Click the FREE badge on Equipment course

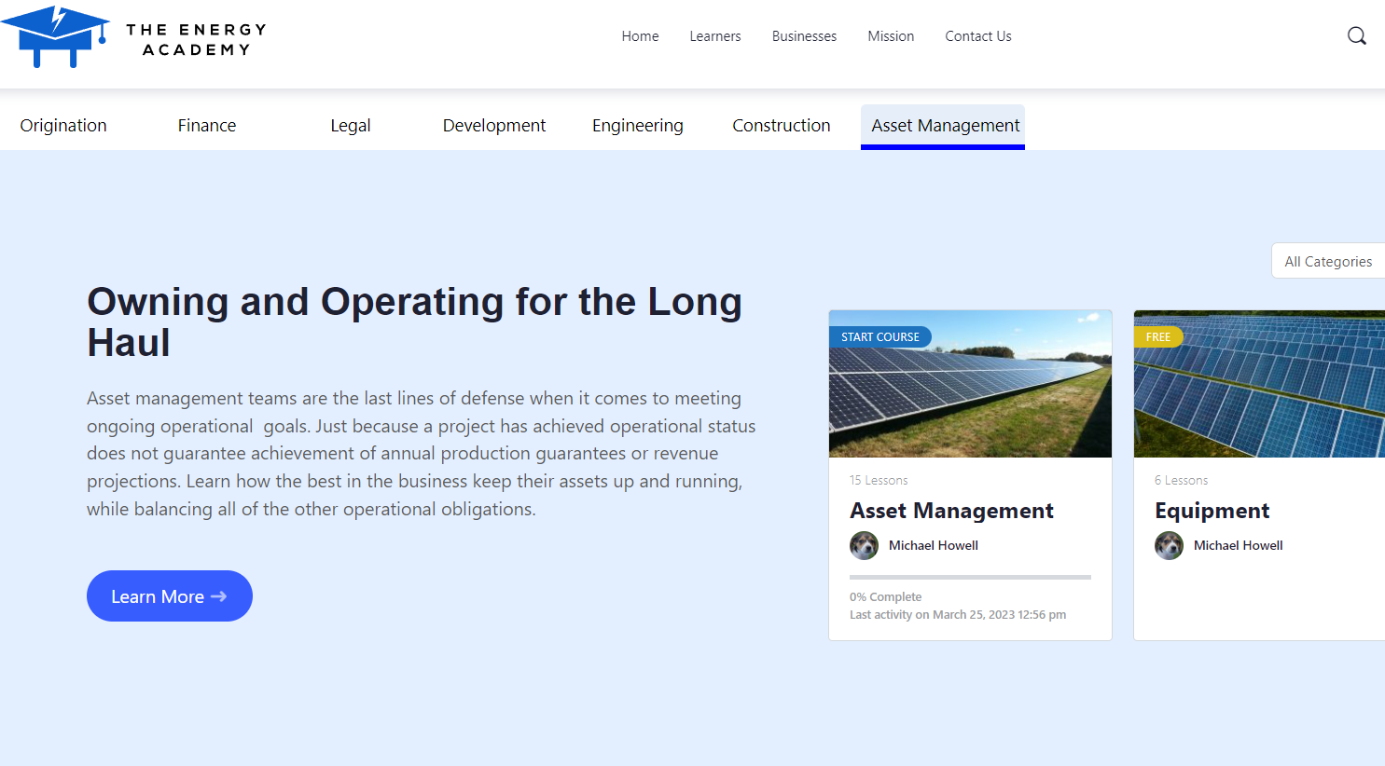pyautogui.click(x=1157, y=337)
